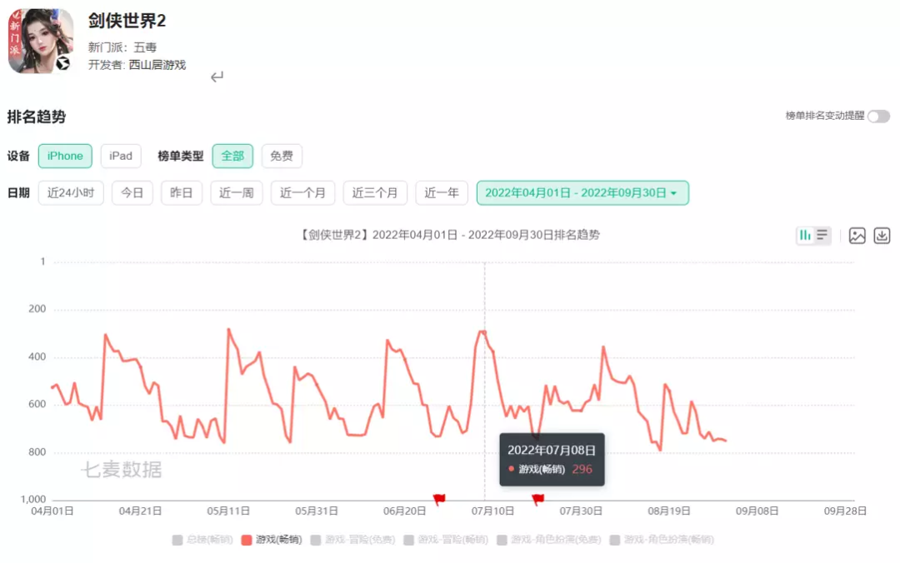Screen dimensions: 900x563
Task: Switch to the bar chart view icon
Action: pos(805,236)
